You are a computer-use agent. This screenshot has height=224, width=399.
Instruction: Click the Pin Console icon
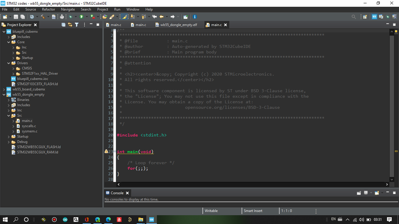(359, 193)
